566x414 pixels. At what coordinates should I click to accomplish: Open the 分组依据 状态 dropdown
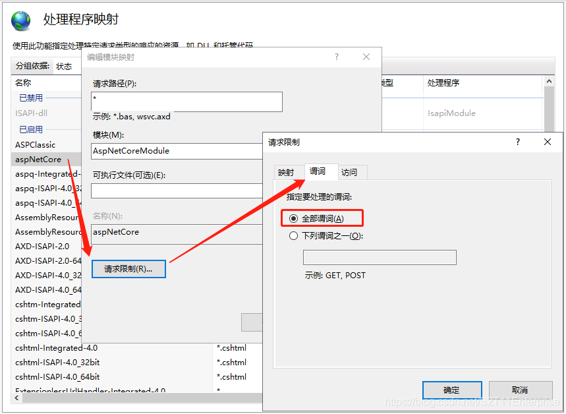[64, 65]
